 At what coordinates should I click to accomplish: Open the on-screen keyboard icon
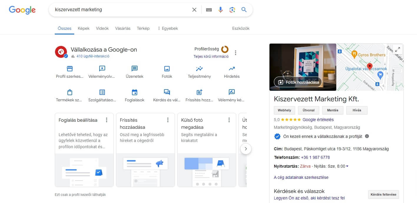pyautogui.click(x=209, y=10)
